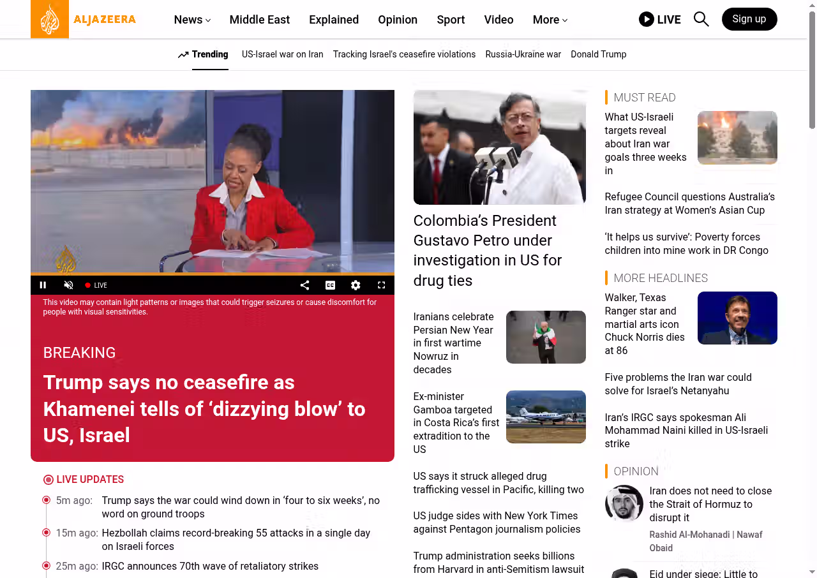
Task: Enter fullscreen mode on video
Action: pyautogui.click(x=381, y=285)
